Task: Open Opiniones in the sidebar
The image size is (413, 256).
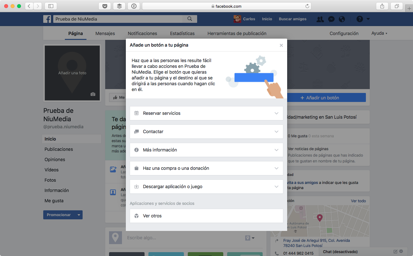Action: tap(55, 160)
